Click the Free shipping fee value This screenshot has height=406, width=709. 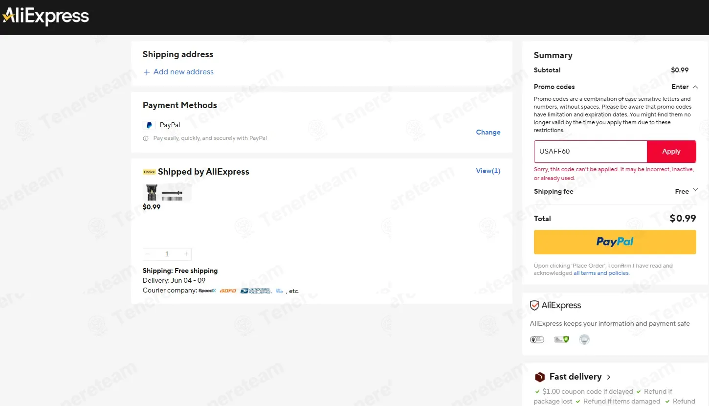pyautogui.click(x=682, y=191)
